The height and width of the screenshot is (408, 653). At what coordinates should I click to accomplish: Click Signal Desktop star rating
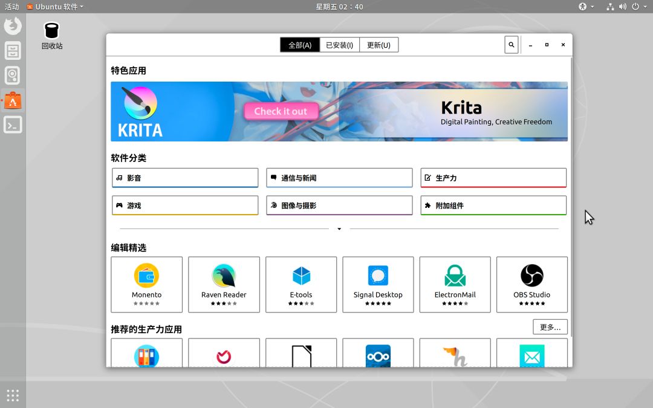pyautogui.click(x=378, y=303)
